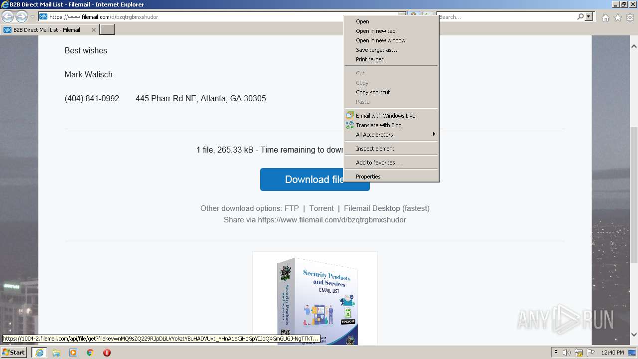Click the Download files button
Screen dimensions: 638x359
pos(315,179)
